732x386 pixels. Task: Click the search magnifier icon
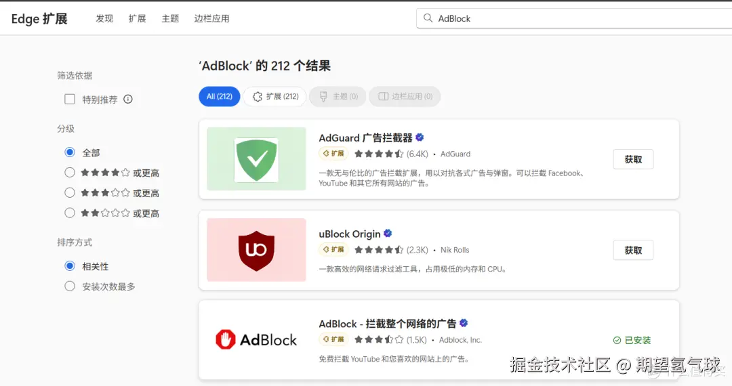point(428,18)
